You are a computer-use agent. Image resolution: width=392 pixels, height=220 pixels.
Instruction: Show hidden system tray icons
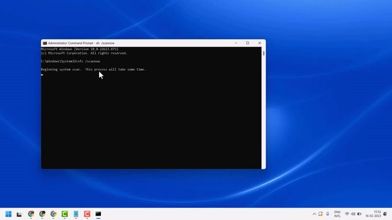coord(314,214)
